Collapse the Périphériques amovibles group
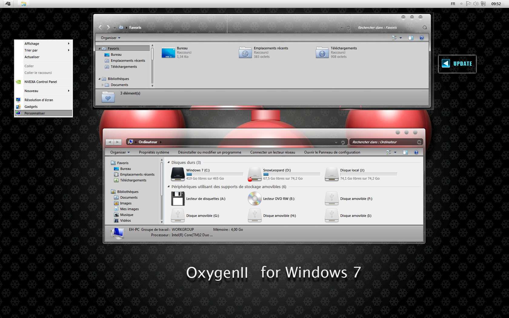The image size is (509, 318). click(168, 187)
